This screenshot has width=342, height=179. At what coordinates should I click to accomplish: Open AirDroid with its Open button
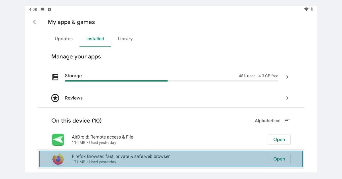(x=279, y=140)
